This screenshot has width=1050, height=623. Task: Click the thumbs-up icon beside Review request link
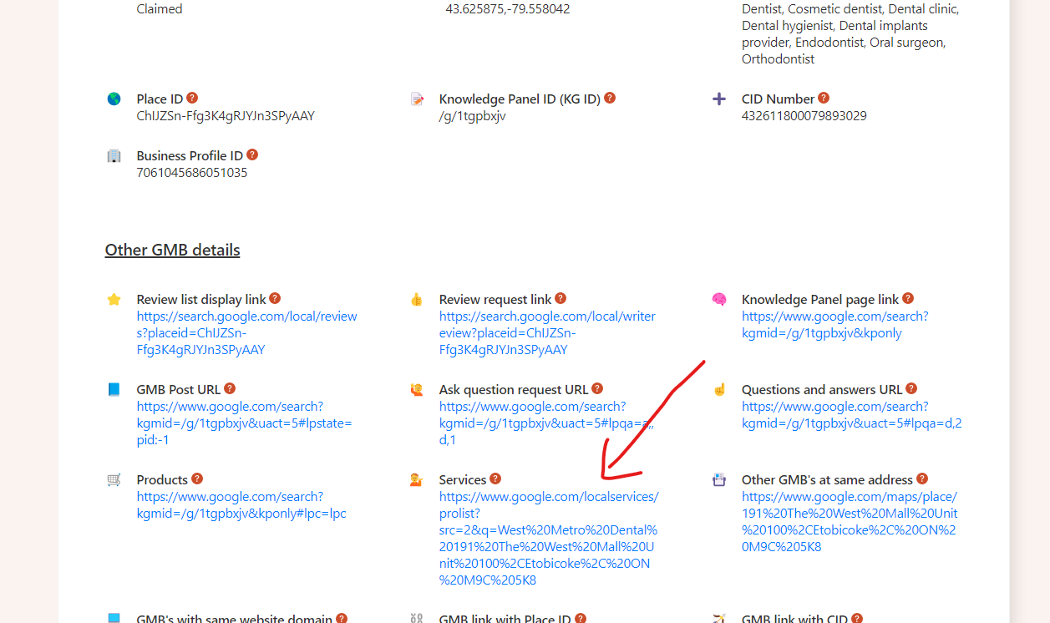416,299
